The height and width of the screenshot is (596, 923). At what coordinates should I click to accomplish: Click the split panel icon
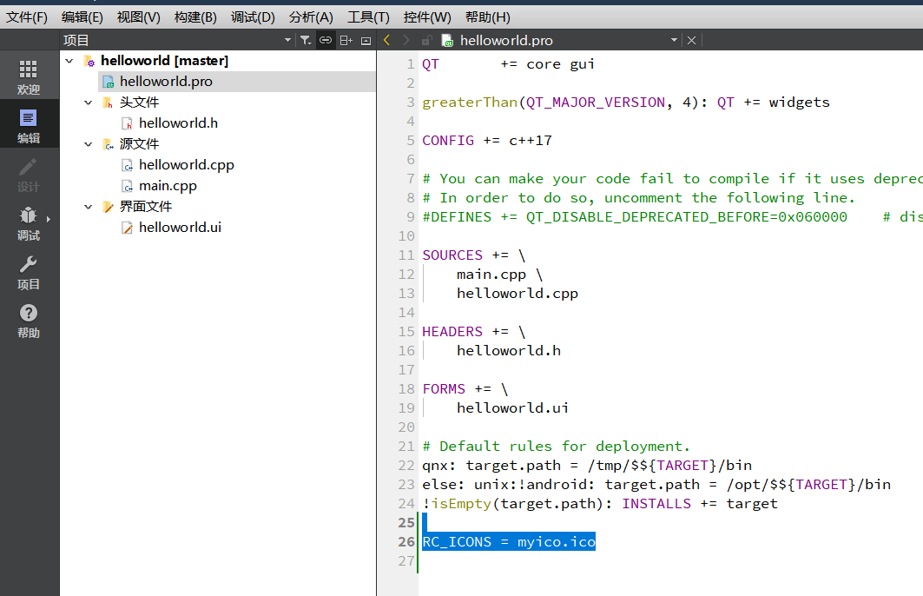[346, 40]
